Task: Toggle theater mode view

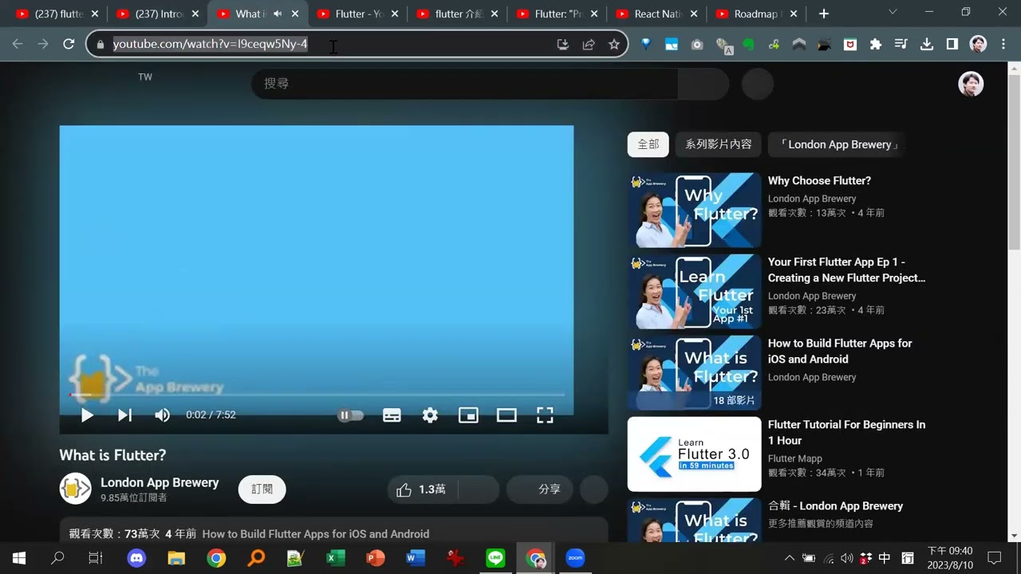Action: point(507,415)
